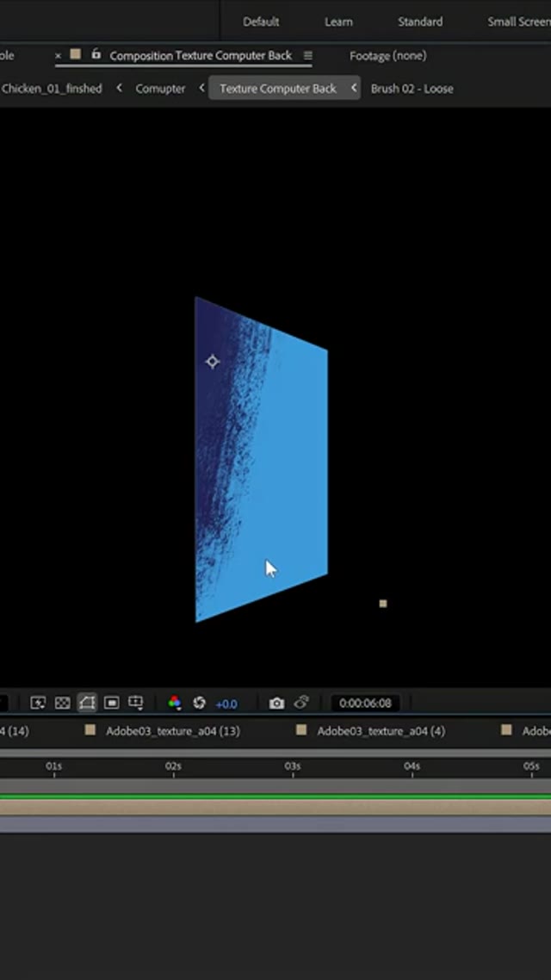The width and height of the screenshot is (551, 980).
Task: Click the Fast Previews icon
Action: tap(38, 703)
